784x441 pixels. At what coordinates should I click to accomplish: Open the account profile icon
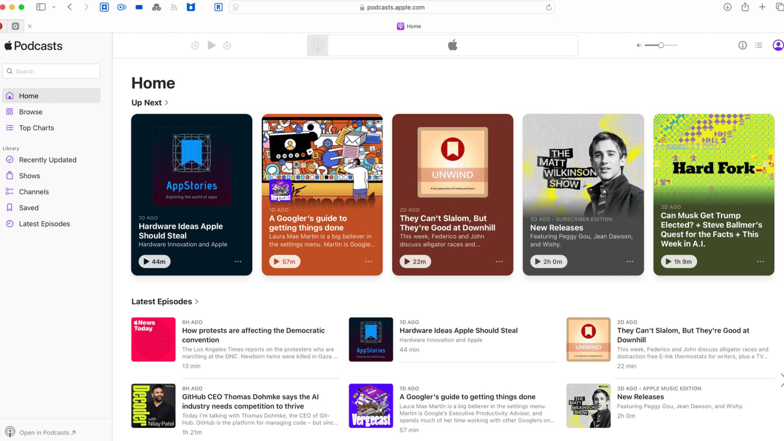click(778, 45)
